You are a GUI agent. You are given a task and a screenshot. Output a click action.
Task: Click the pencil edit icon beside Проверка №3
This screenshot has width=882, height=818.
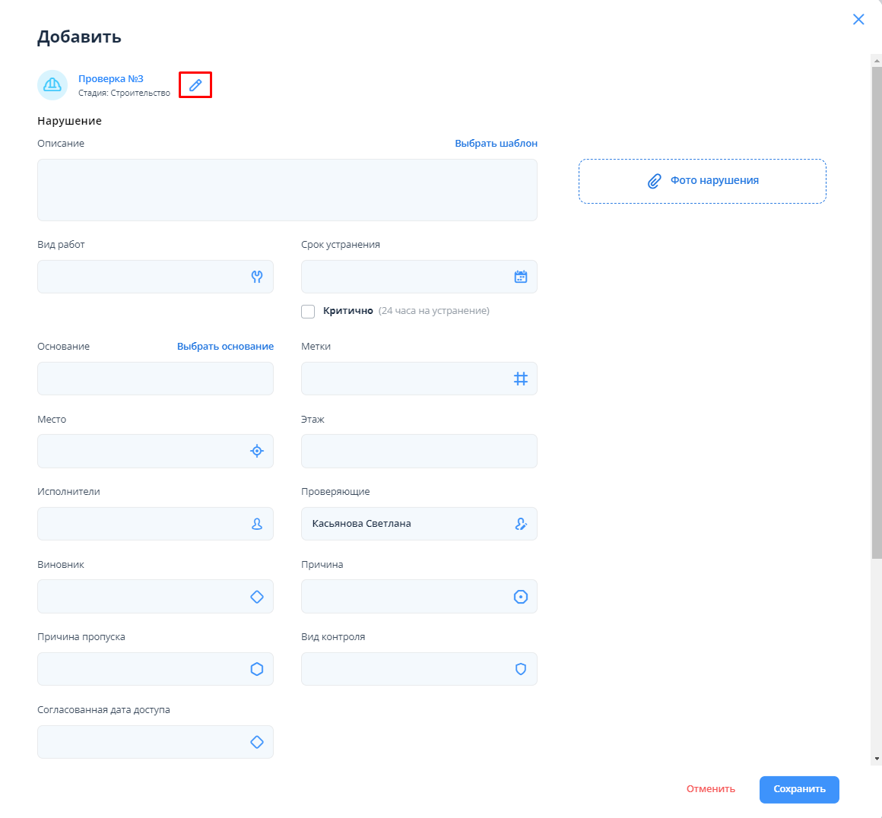[195, 85]
